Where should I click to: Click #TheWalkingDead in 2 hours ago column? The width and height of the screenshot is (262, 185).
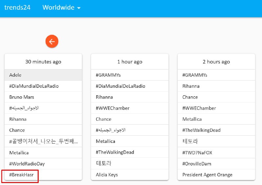[x=201, y=131]
